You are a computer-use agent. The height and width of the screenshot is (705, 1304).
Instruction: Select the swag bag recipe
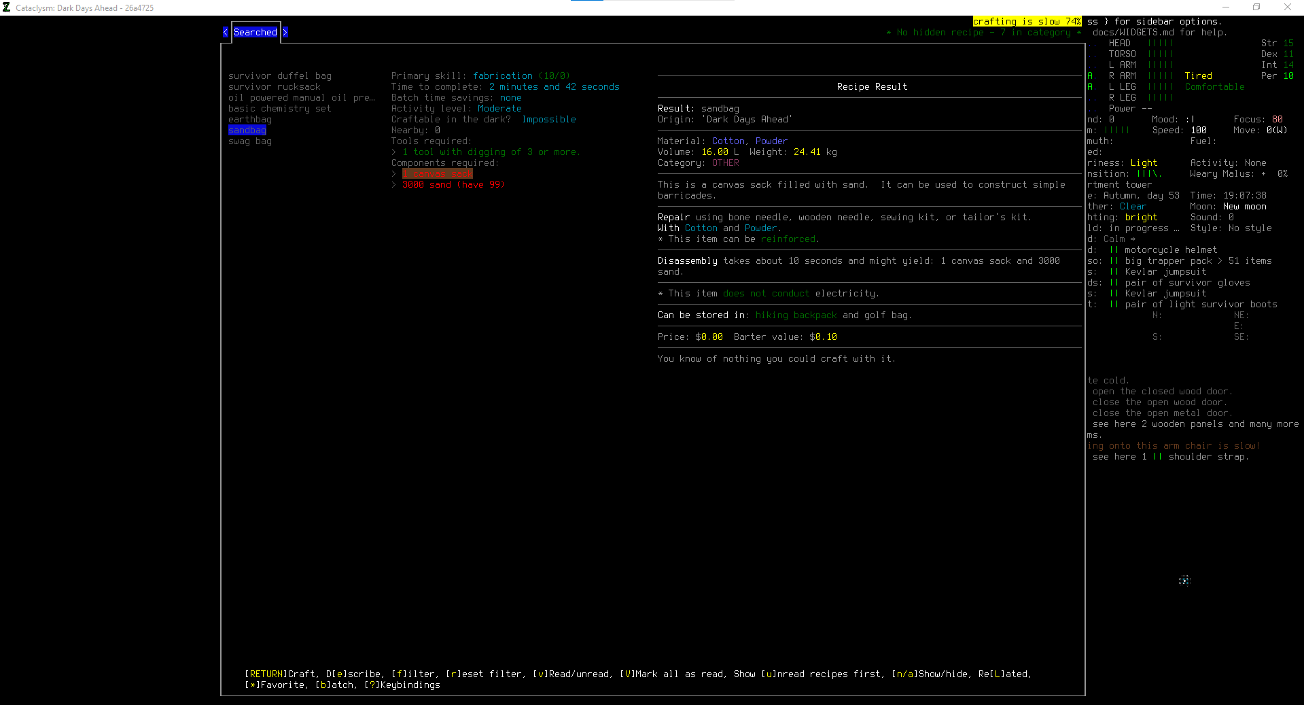250,141
